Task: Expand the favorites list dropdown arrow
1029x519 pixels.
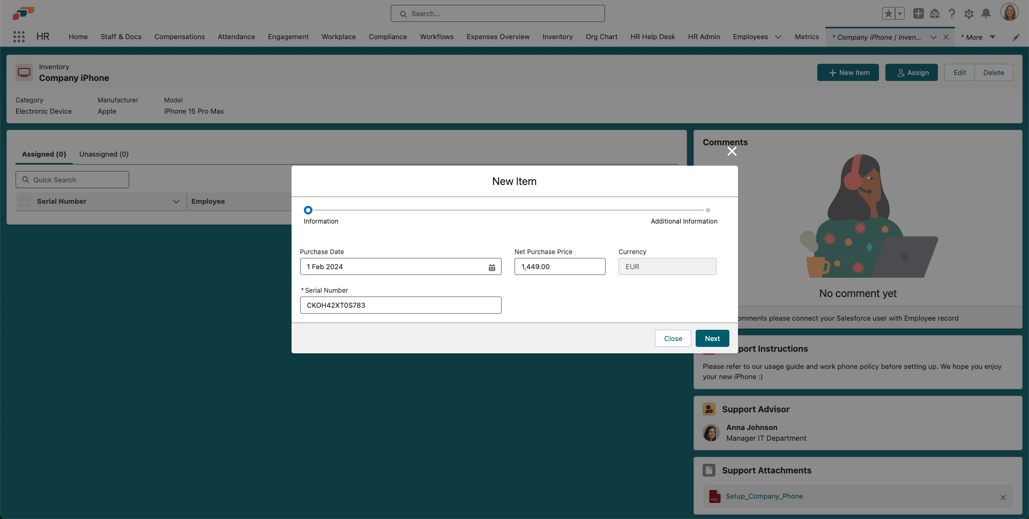Action: point(900,13)
